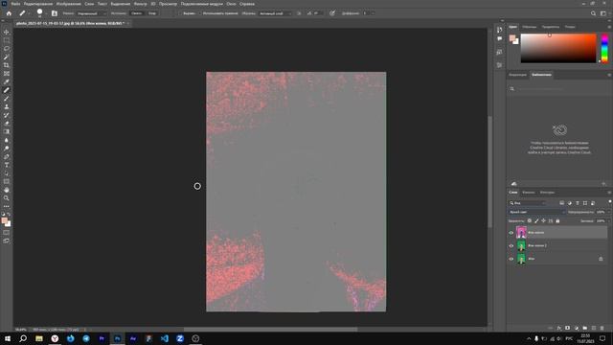The image size is (613, 345).
Task: Open the 'Фильтр' menu
Action: pos(140,4)
